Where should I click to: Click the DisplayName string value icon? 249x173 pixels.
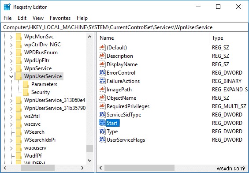(x=102, y=64)
